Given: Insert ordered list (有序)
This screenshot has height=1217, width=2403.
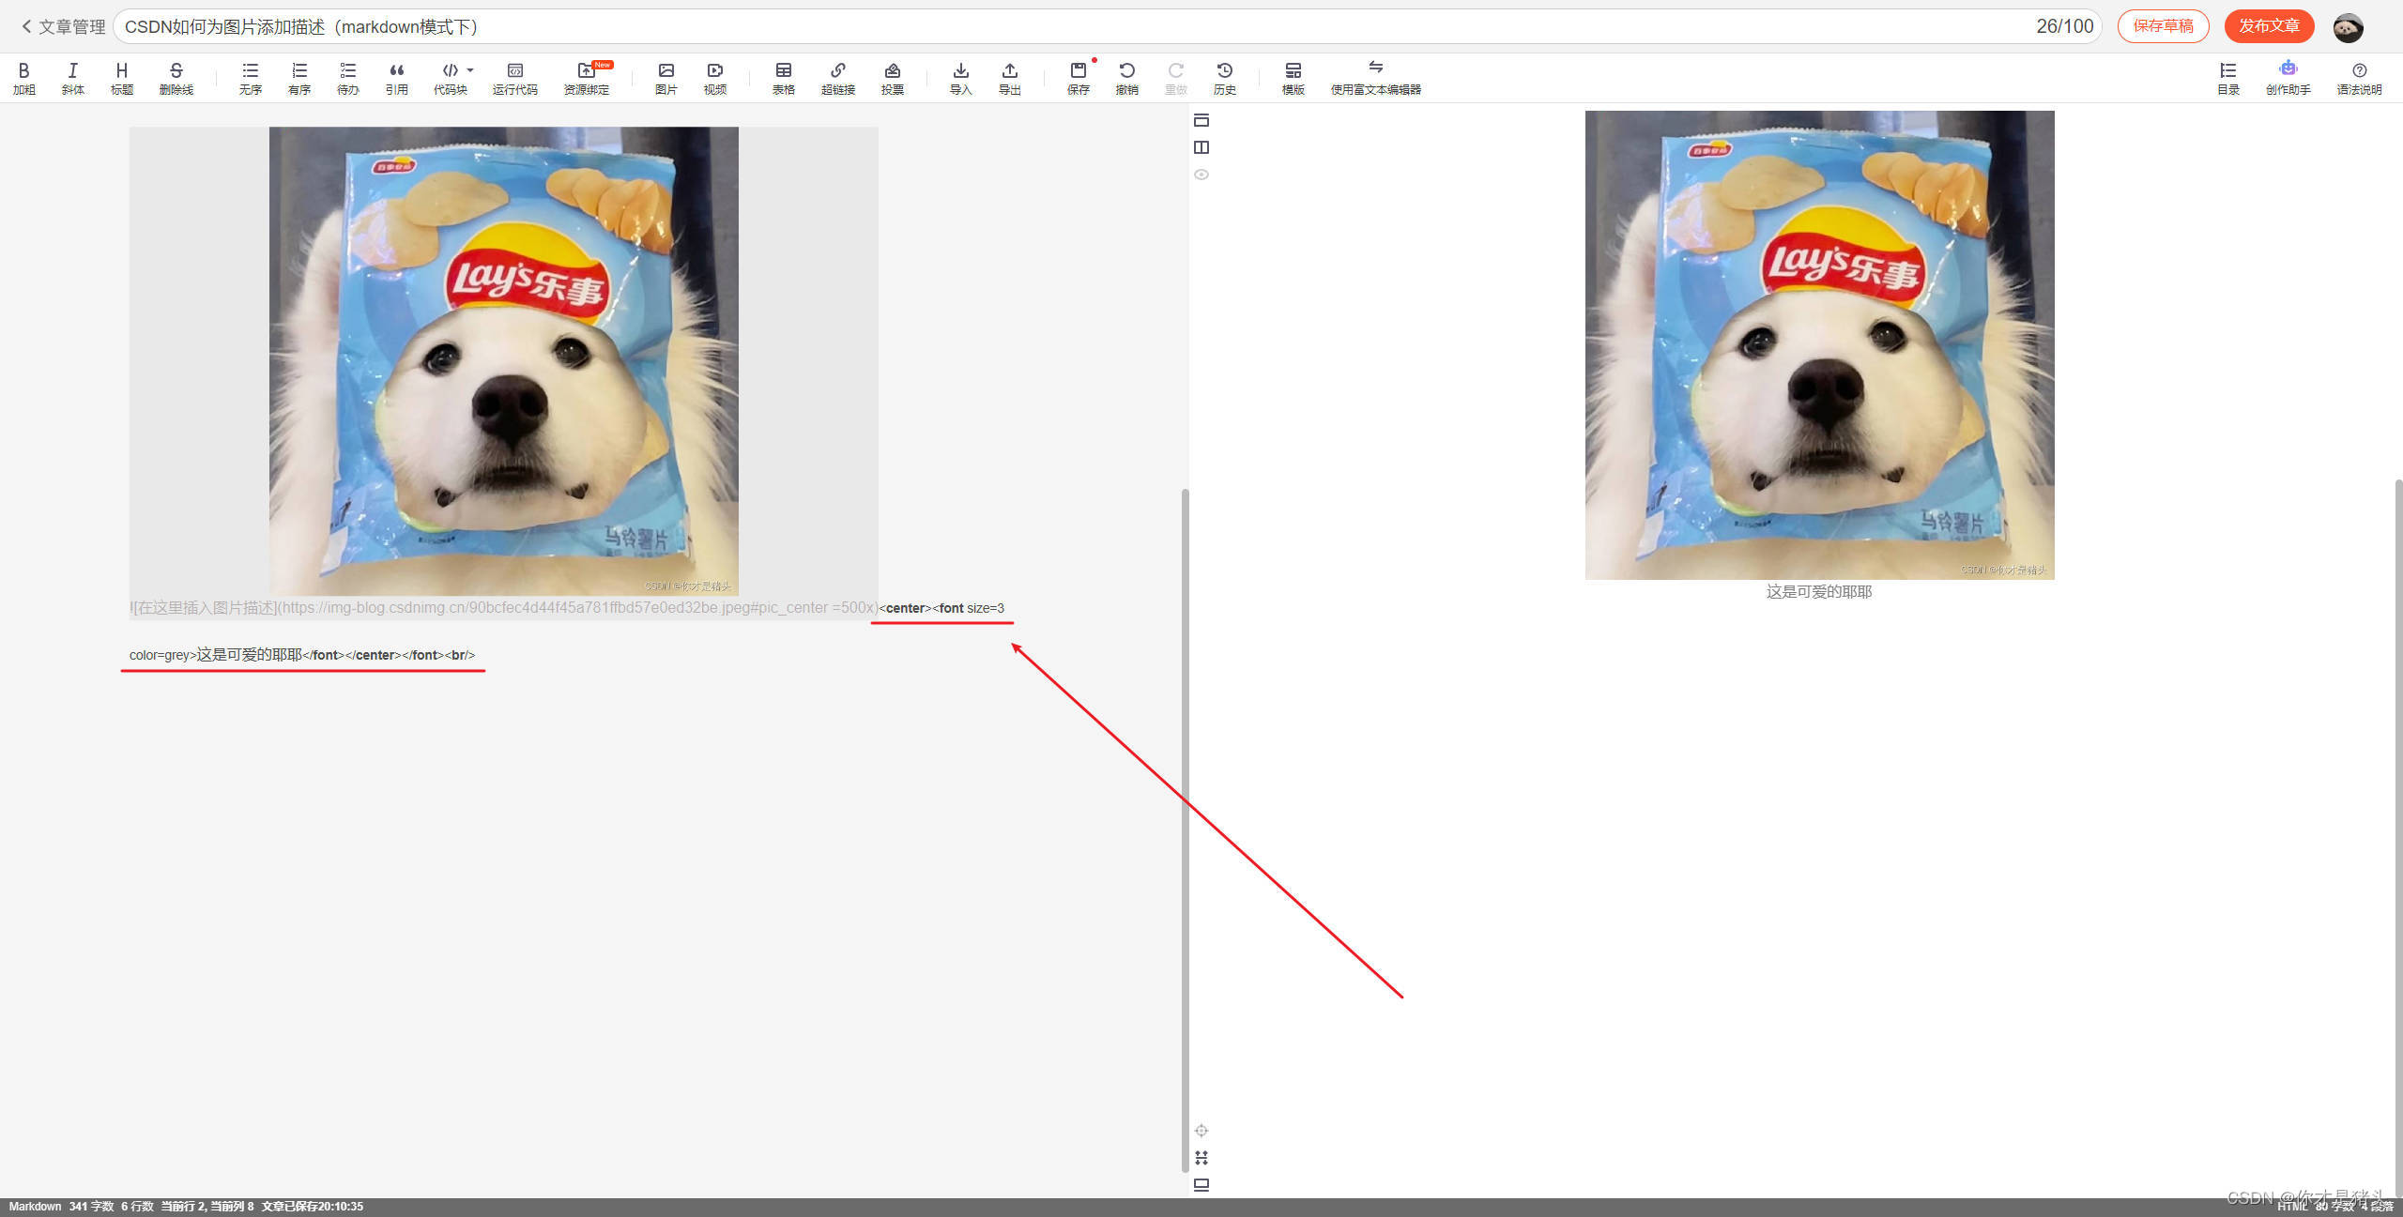Looking at the screenshot, I should 299,78.
